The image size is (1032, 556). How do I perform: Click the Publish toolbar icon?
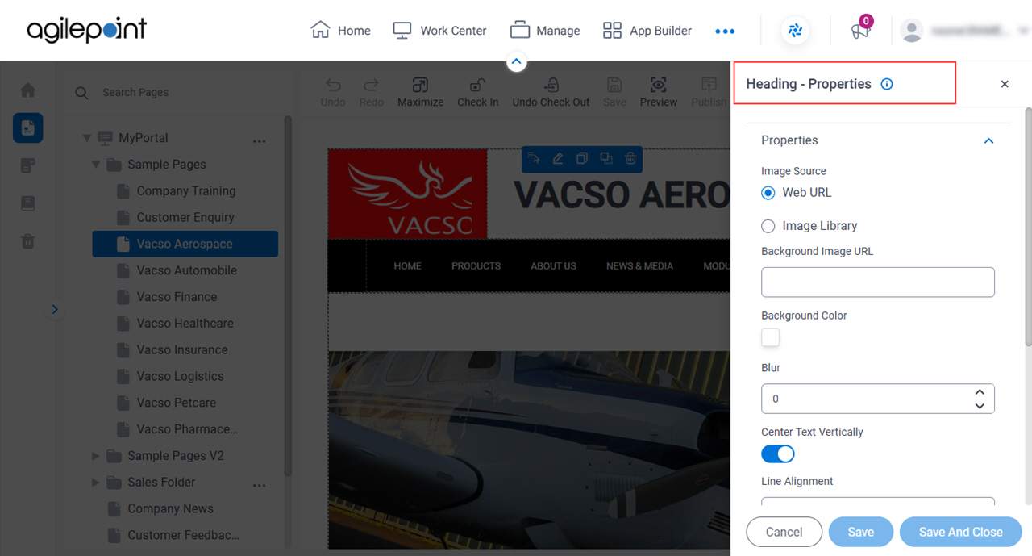click(709, 85)
